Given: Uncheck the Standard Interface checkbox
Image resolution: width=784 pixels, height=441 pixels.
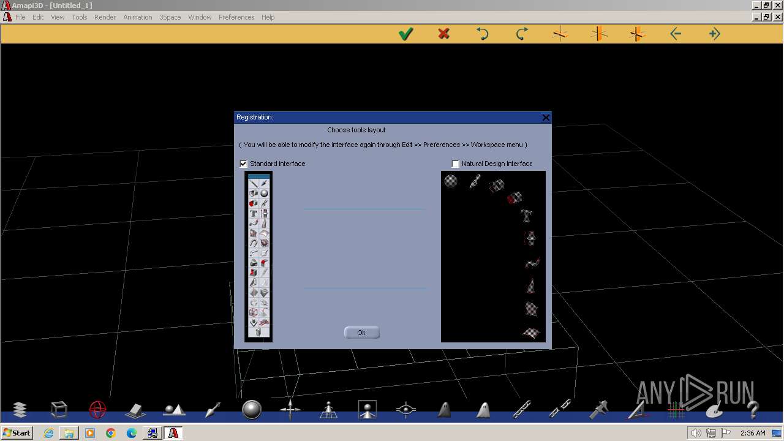Looking at the screenshot, I should (x=243, y=164).
